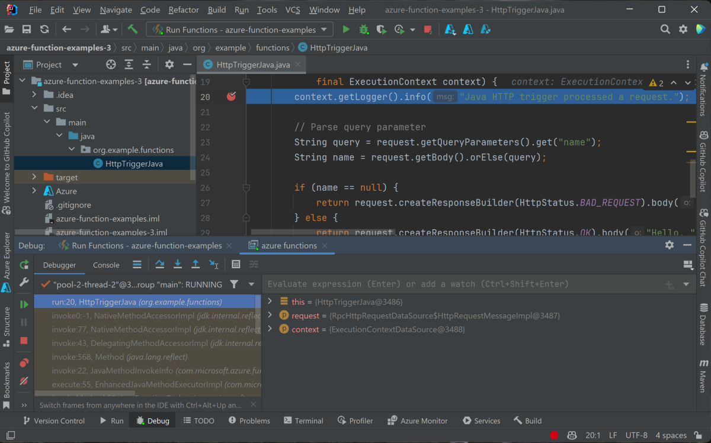The height and width of the screenshot is (443, 711).
Task: Open the Refactor menu
Action: pyautogui.click(x=184, y=9)
